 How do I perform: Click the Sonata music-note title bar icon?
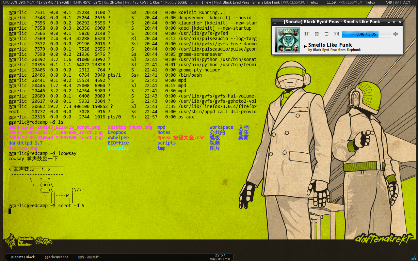pos(275,22)
